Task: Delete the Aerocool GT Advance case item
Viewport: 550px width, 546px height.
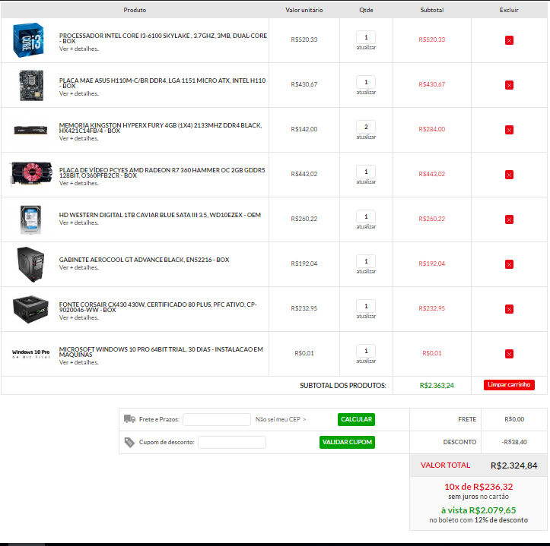Action: tap(509, 264)
